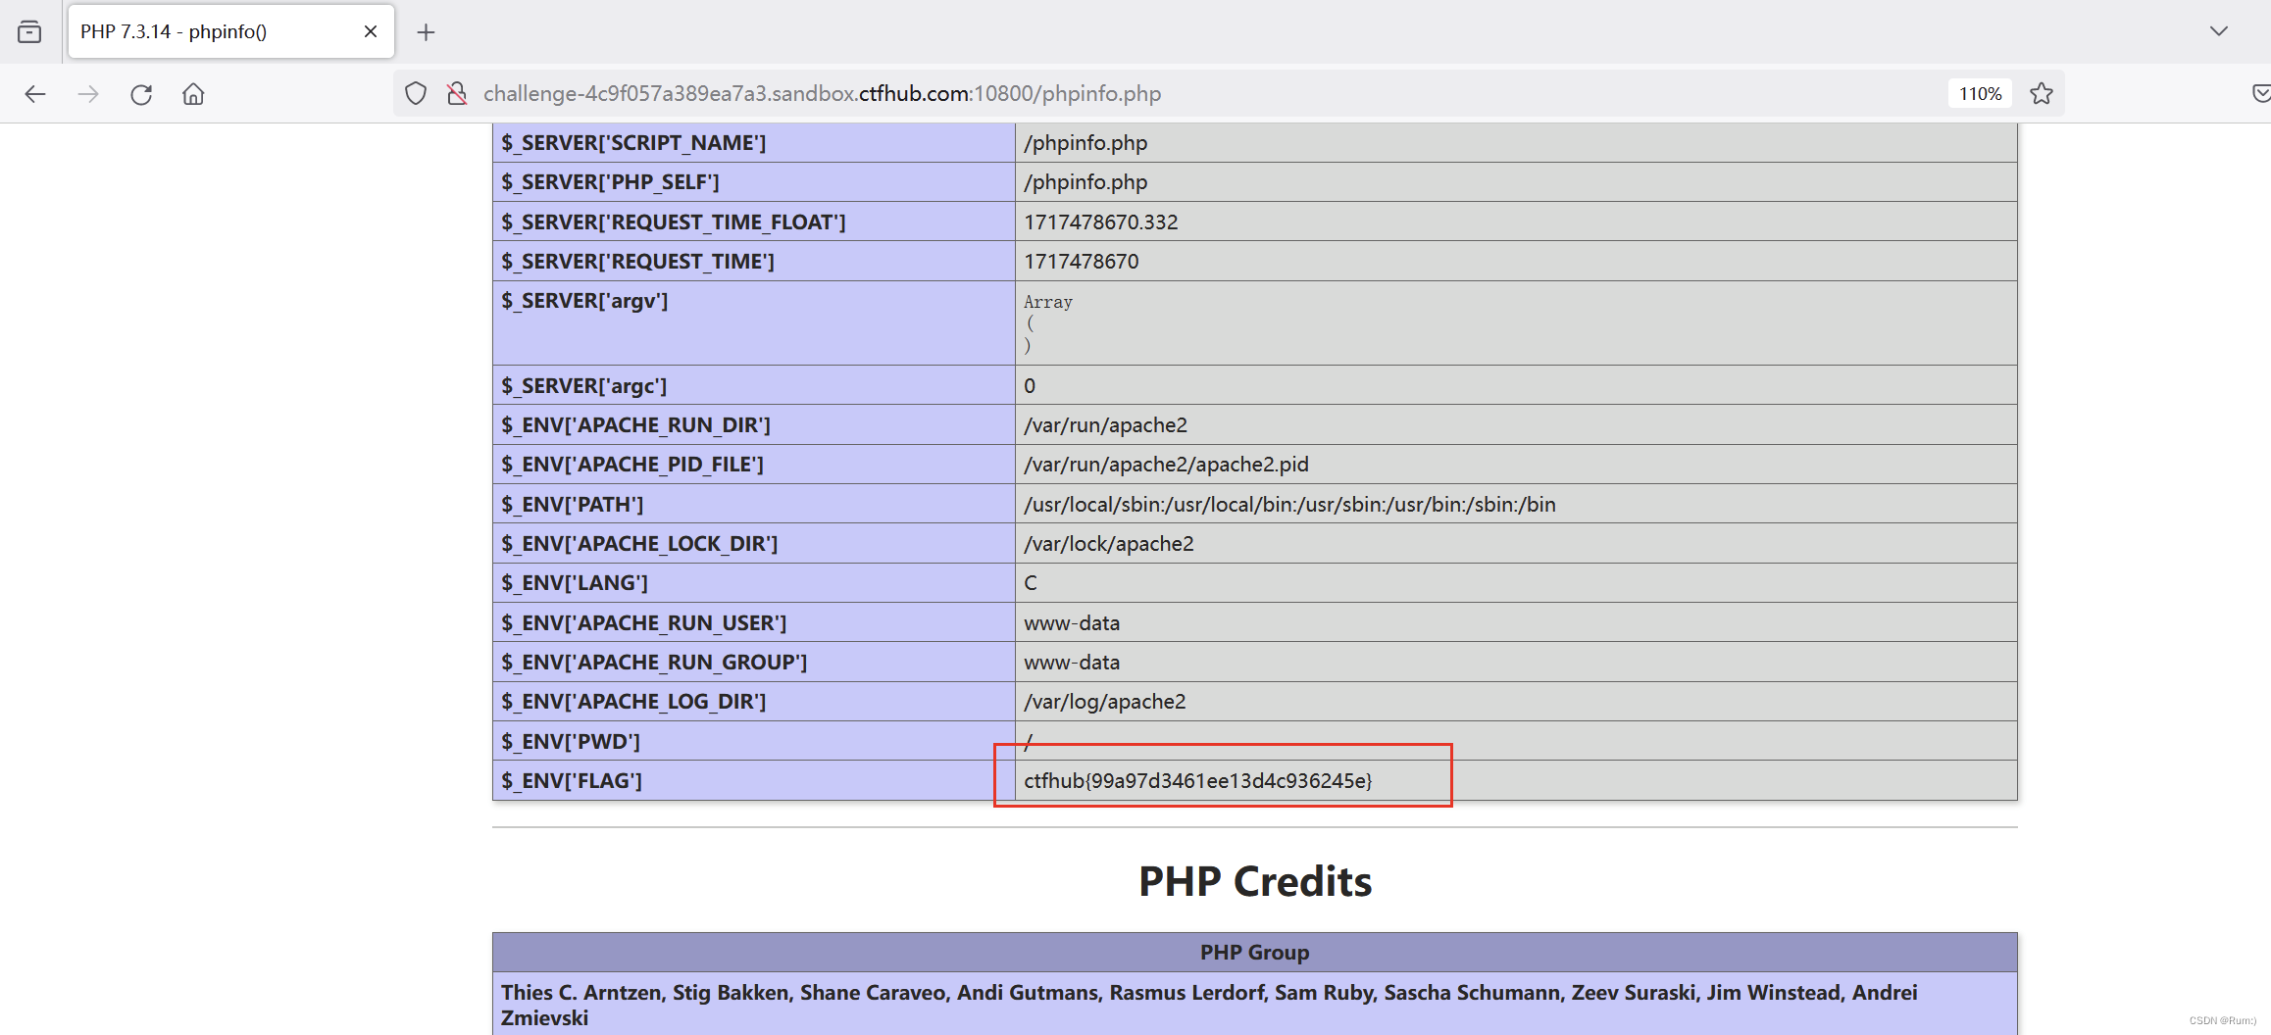Reload the phpinfo page
Screen dimensions: 2271x1035
[141, 94]
